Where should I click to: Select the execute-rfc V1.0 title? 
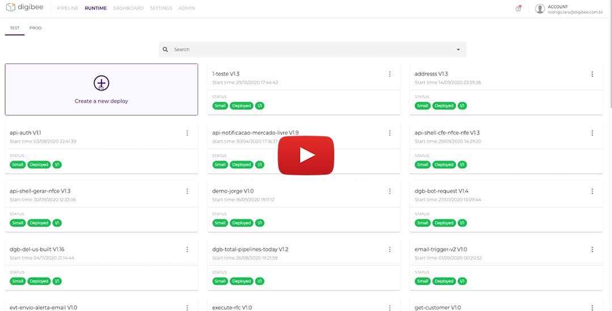[x=232, y=308]
